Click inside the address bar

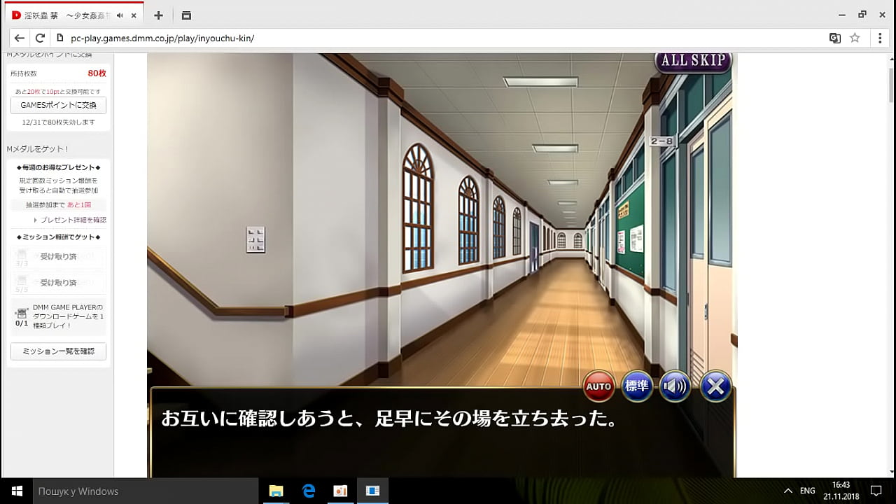coord(280,38)
